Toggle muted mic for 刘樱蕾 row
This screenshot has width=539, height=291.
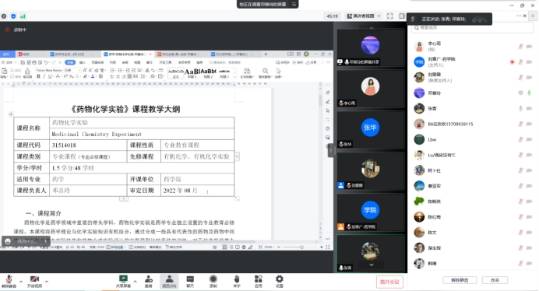(x=521, y=77)
